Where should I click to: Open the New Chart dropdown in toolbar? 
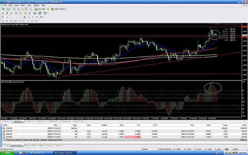click(3, 9)
